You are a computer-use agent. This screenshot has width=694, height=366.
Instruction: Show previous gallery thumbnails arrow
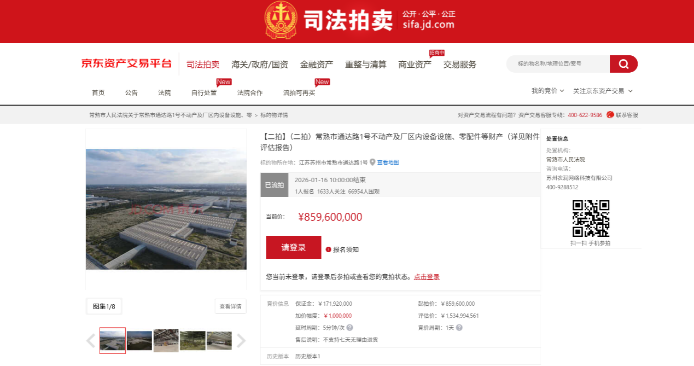pos(91,341)
